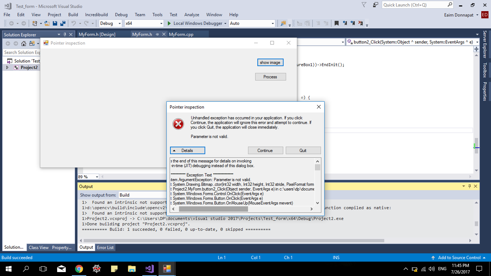Viewport: 491px width, 276px height.
Task: Open the File menu
Action: pyautogui.click(x=7, y=15)
